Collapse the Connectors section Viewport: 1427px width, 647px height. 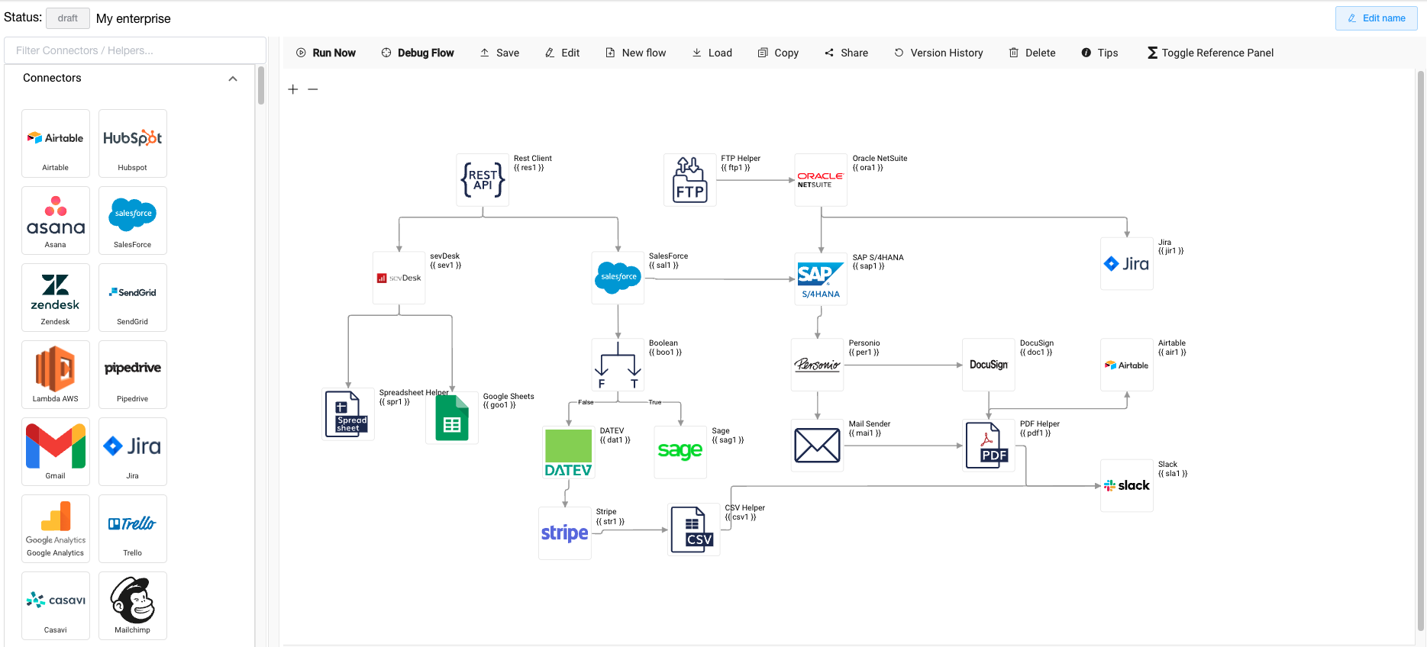click(x=233, y=79)
